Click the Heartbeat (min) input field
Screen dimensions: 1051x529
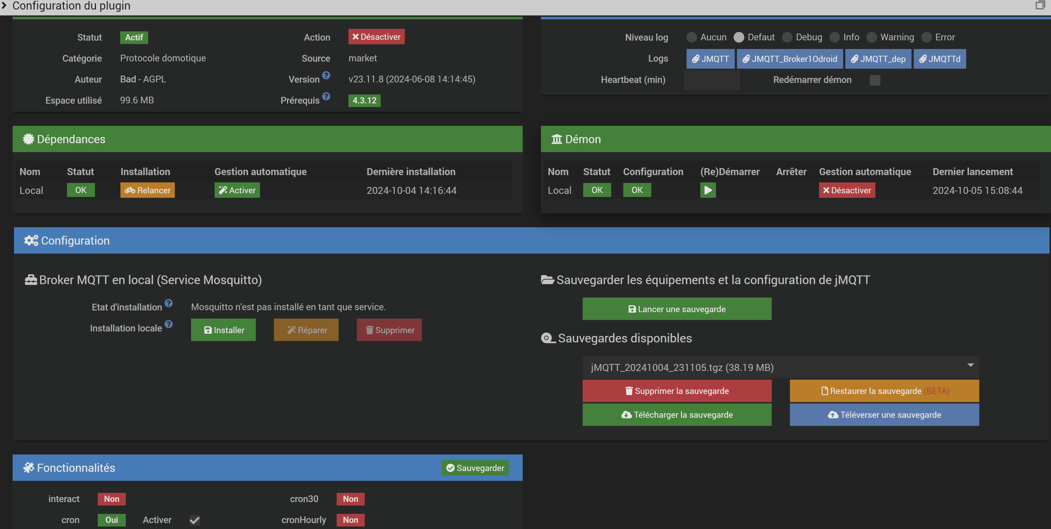pyautogui.click(x=711, y=80)
